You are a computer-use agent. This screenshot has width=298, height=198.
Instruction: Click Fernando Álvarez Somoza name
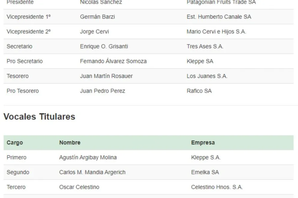point(113,61)
